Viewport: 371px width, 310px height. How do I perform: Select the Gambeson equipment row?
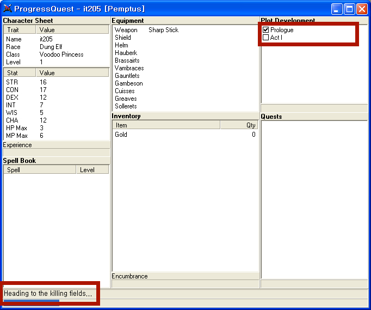[x=185, y=83]
